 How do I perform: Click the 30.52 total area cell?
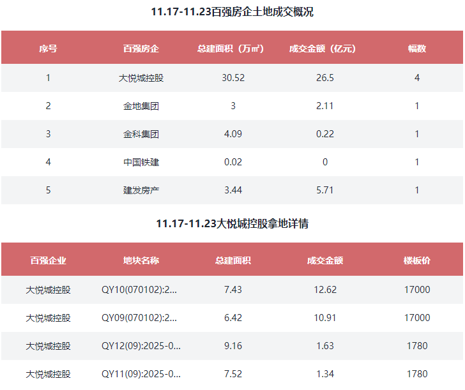coord(232,78)
